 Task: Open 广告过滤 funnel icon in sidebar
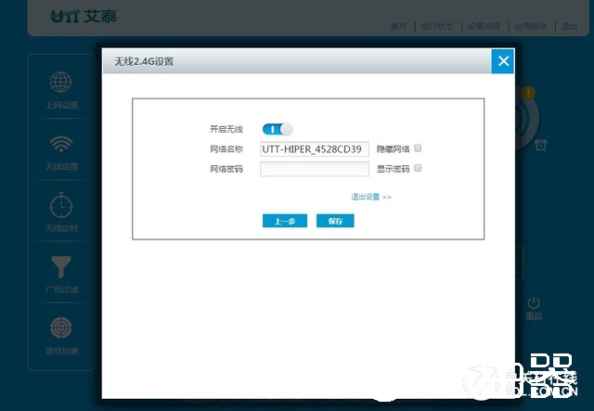click(61, 266)
